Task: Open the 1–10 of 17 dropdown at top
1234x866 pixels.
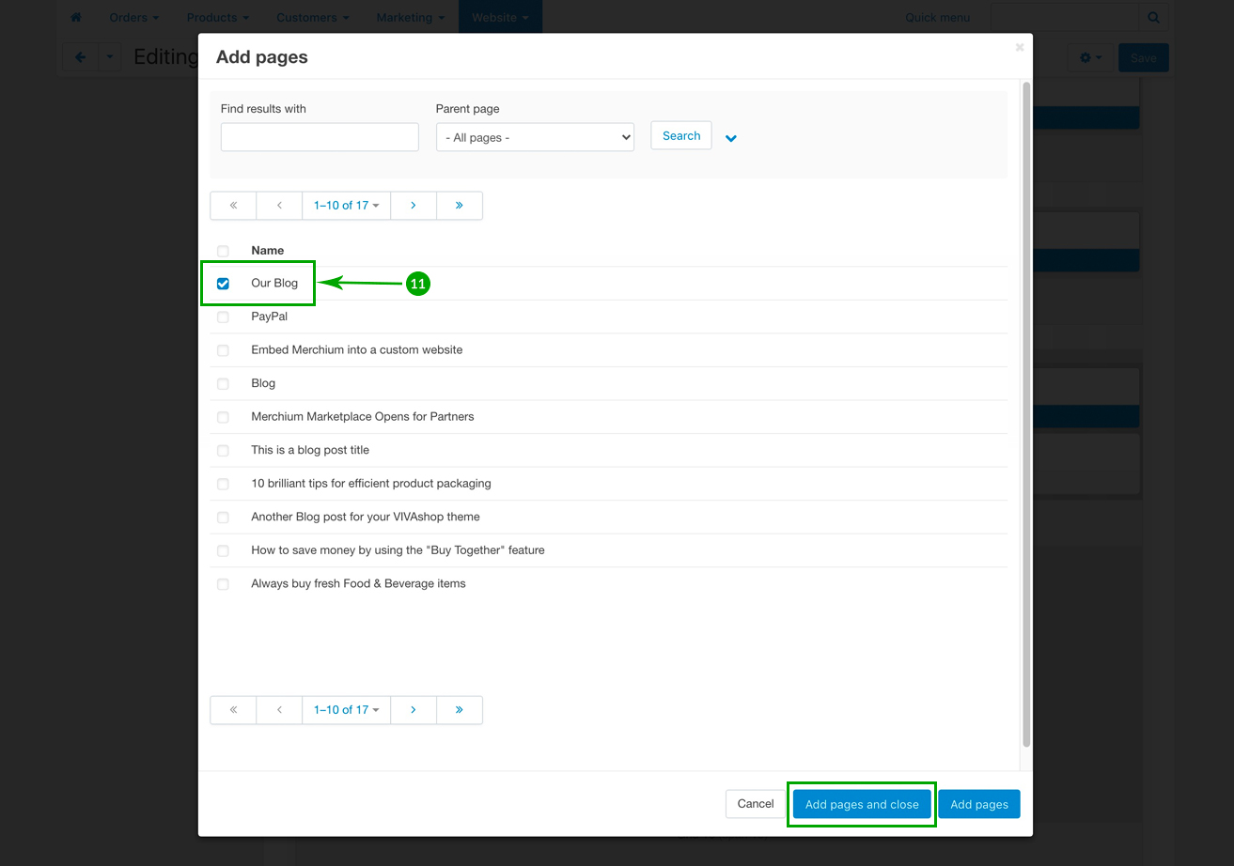Action: (x=346, y=206)
